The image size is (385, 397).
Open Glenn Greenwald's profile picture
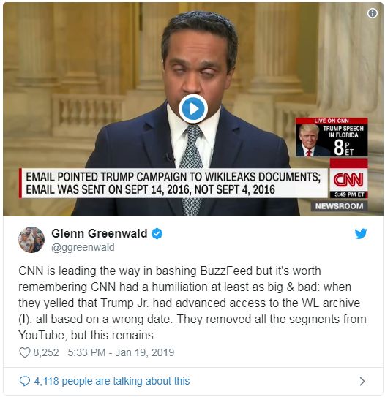pyautogui.click(x=31, y=240)
